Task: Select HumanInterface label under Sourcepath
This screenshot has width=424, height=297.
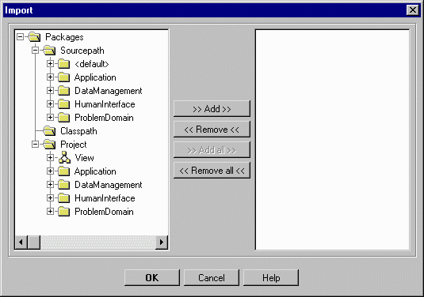Action: tap(105, 104)
